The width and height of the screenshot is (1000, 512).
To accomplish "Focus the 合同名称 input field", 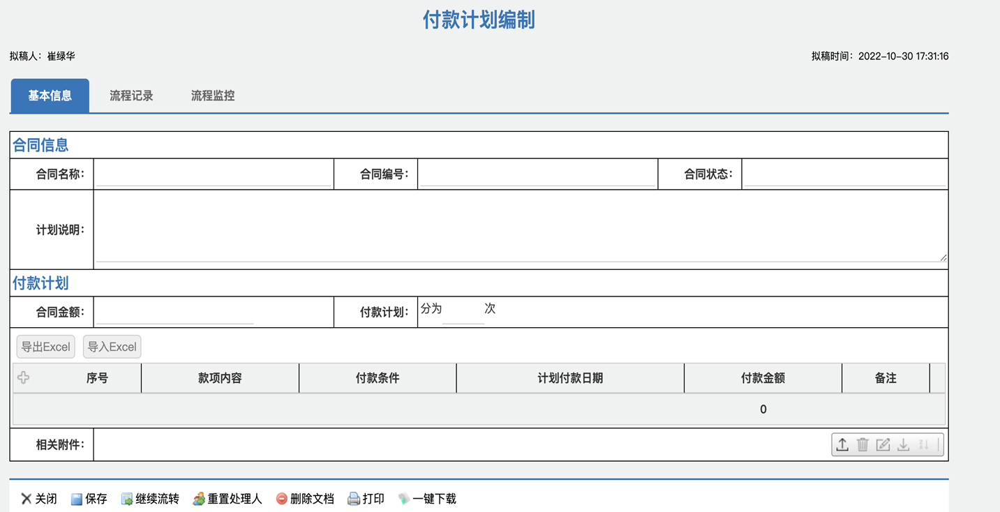I will 213,174.
